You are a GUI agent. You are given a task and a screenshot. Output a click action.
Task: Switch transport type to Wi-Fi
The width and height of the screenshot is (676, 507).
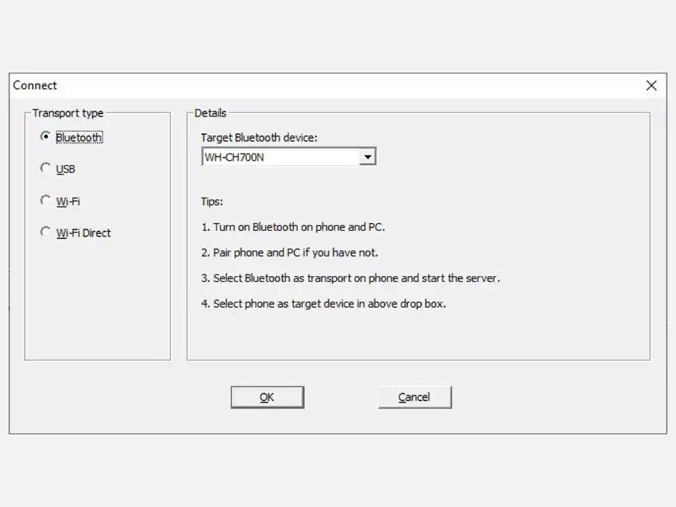pos(46,200)
